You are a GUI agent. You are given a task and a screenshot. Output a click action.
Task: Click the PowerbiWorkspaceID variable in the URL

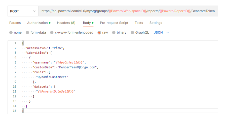pyautogui.click(x=128, y=11)
